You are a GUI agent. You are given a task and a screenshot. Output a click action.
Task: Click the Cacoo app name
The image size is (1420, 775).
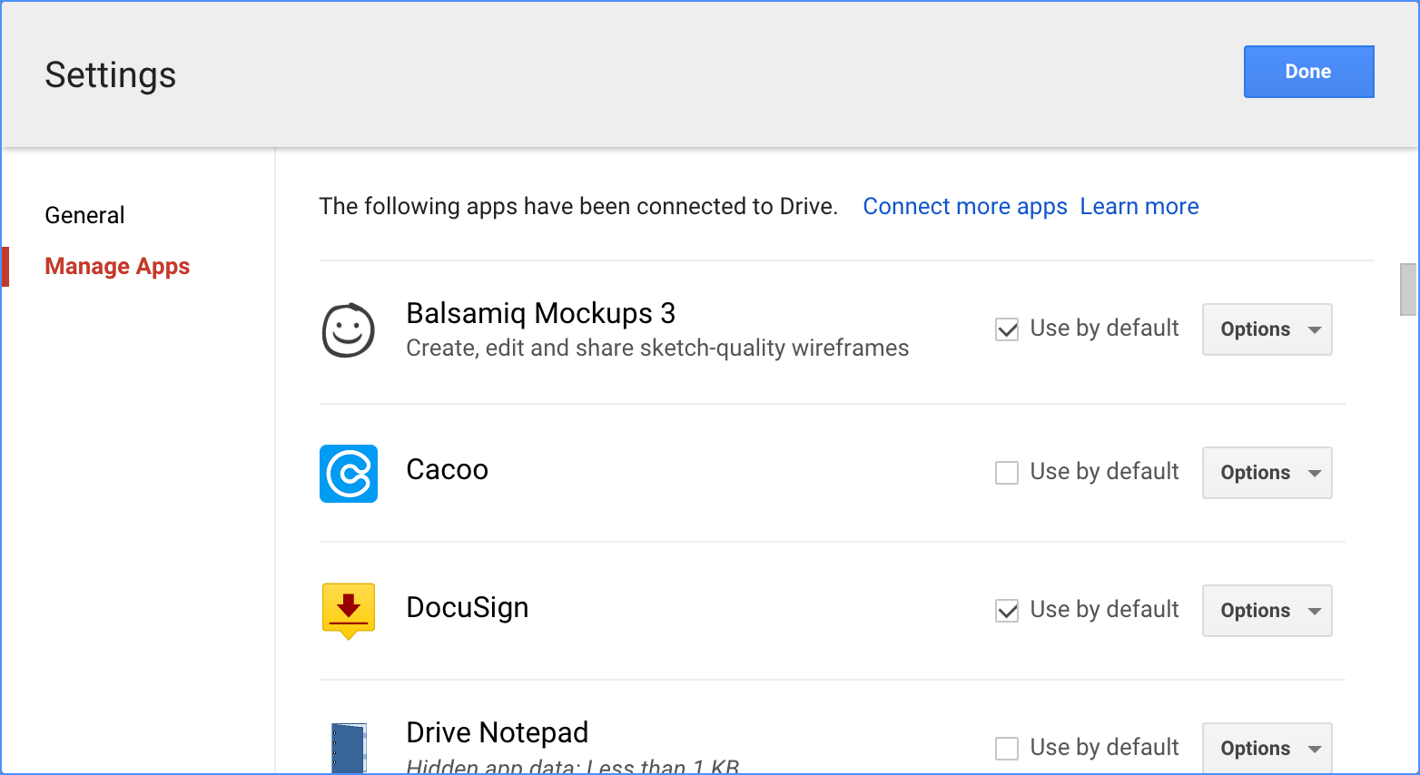[448, 470]
